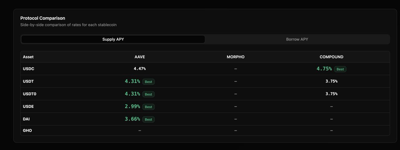Click the 4.31% AAVE rate for USDT
This screenshot has width=400, height=150.
pos(132,81)
